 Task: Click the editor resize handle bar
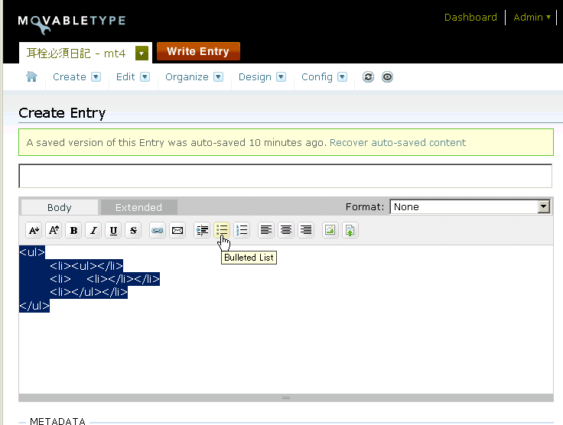[286, 397]
